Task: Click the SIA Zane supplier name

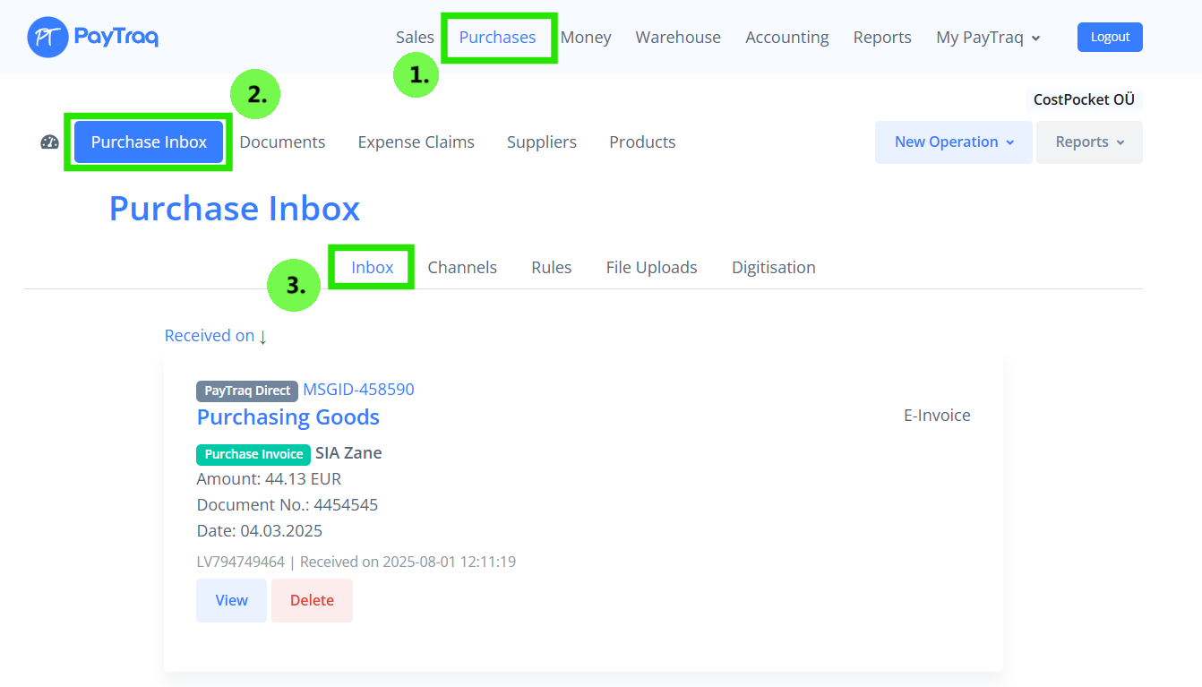Action: tap(348, 453)
